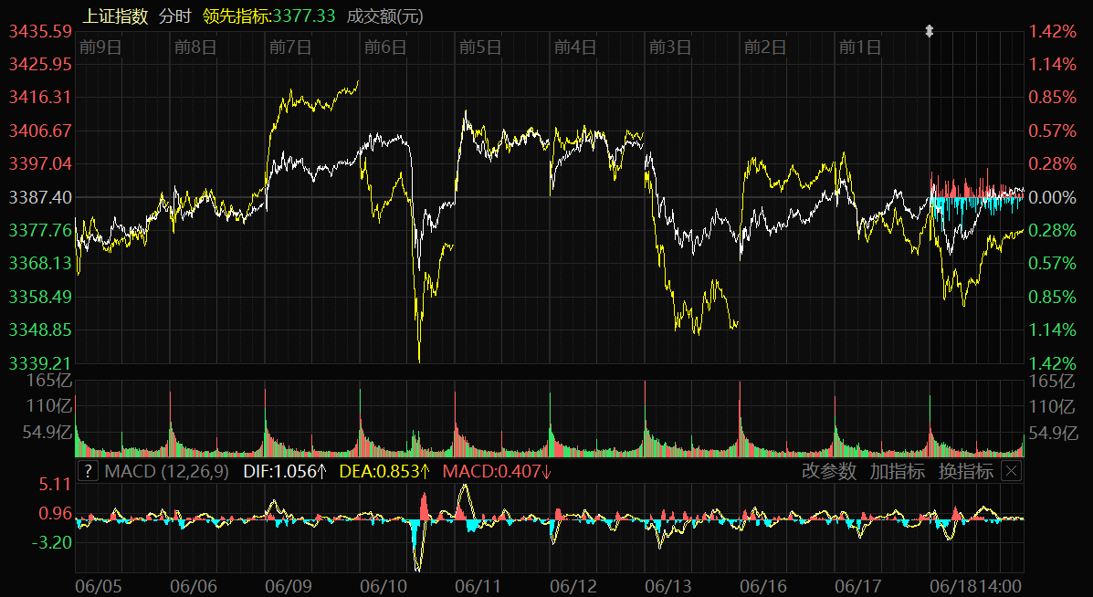This screenshot has height=597, width=1093.
Task: Click the 06/05 date on time axis
Action: coord(97,583)
